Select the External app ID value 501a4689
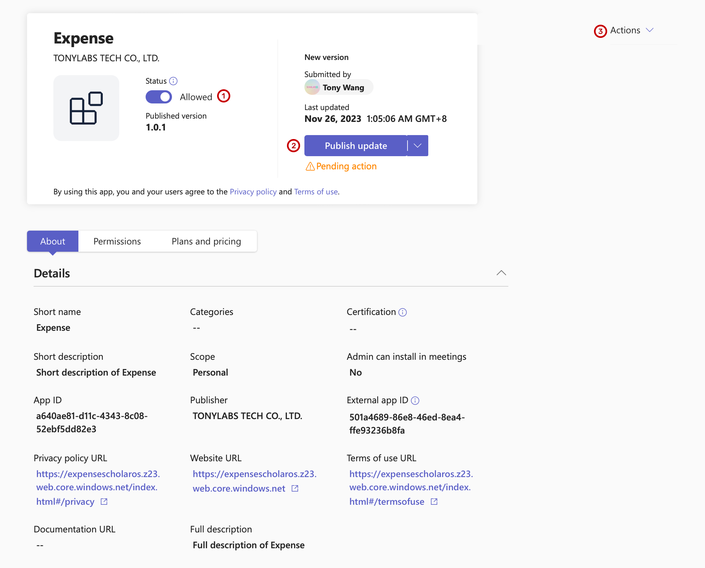Image resolution: width=705 pixels, height=568 pixels. (x=407, y=424)
